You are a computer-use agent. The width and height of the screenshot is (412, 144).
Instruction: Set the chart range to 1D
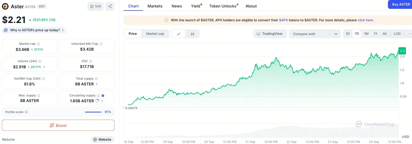[348, 34]
